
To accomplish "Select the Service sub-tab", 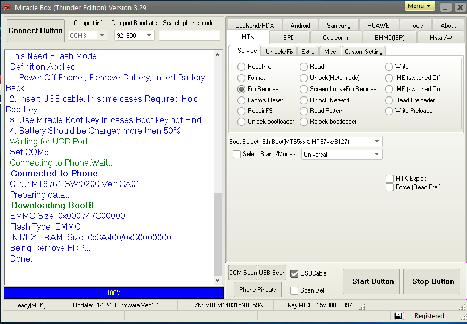I will point(247,51).
